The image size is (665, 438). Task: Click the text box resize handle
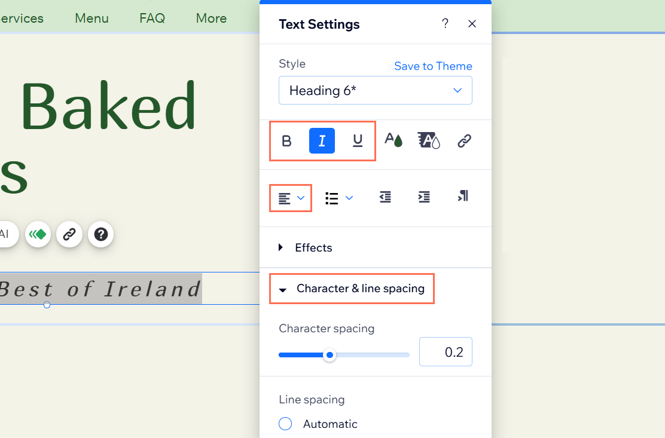click(47, 305)
